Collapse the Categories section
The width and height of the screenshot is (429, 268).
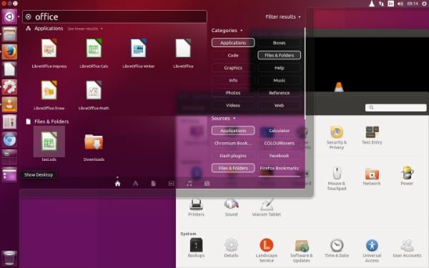point(227,30)
